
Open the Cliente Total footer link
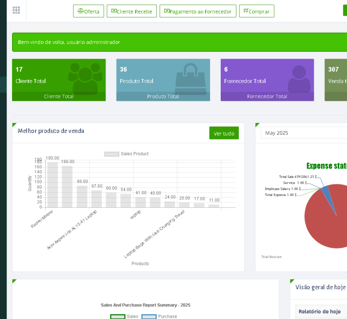click(59, 97)
